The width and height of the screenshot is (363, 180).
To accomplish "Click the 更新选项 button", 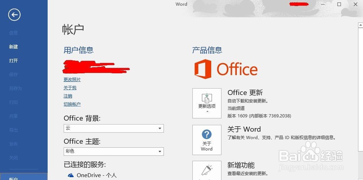I will (x=207, y=103).
